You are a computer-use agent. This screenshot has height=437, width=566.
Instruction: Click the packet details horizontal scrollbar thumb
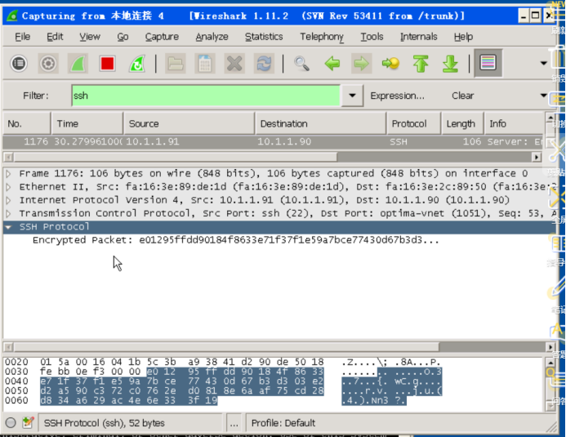click(226, 347)
